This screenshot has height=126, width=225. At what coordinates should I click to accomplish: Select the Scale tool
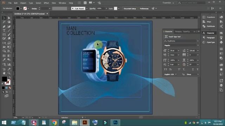(9, 43)
